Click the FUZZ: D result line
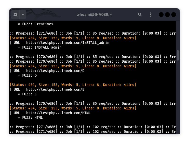 [x=27, y=75]
